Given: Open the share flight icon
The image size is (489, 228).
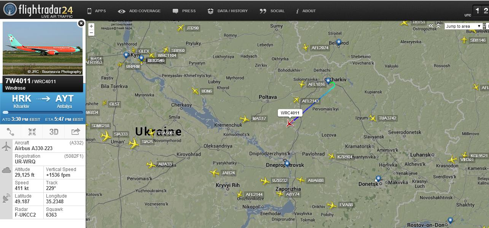Looking at the screenshot, I should (75, 132).
